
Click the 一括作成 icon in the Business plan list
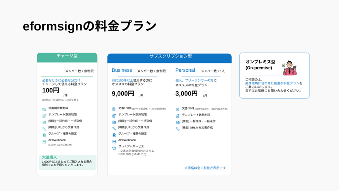(x=114, y=122)
